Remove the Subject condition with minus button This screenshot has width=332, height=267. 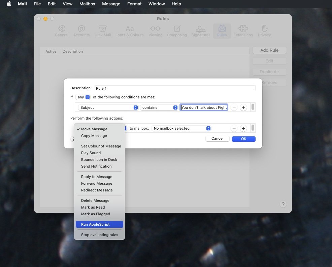234,107
